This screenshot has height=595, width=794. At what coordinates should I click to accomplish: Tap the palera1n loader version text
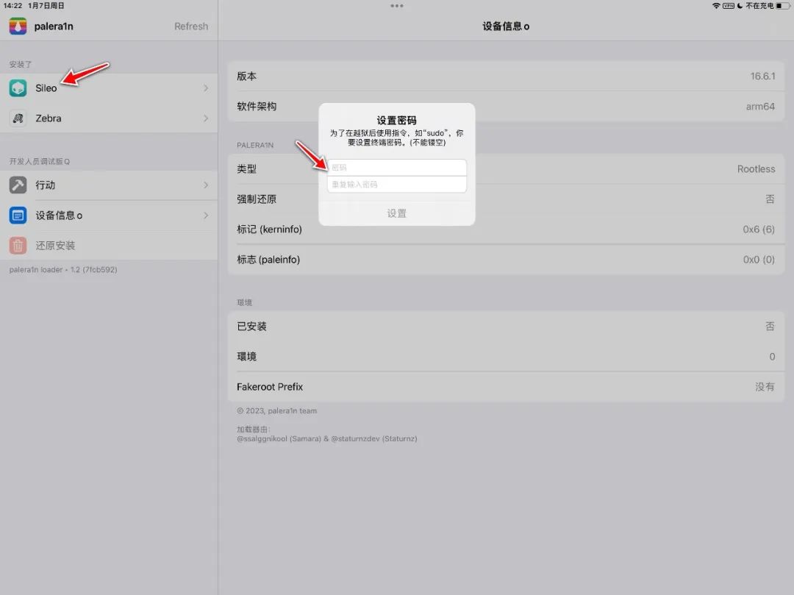click(63, 270)
